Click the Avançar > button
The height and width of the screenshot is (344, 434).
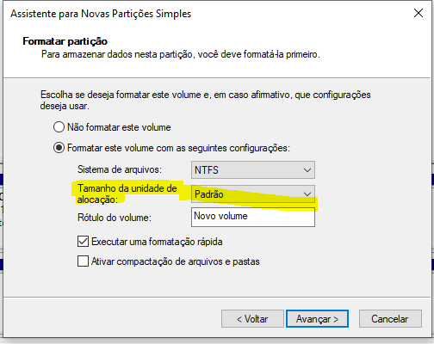(x=317, y=319)
